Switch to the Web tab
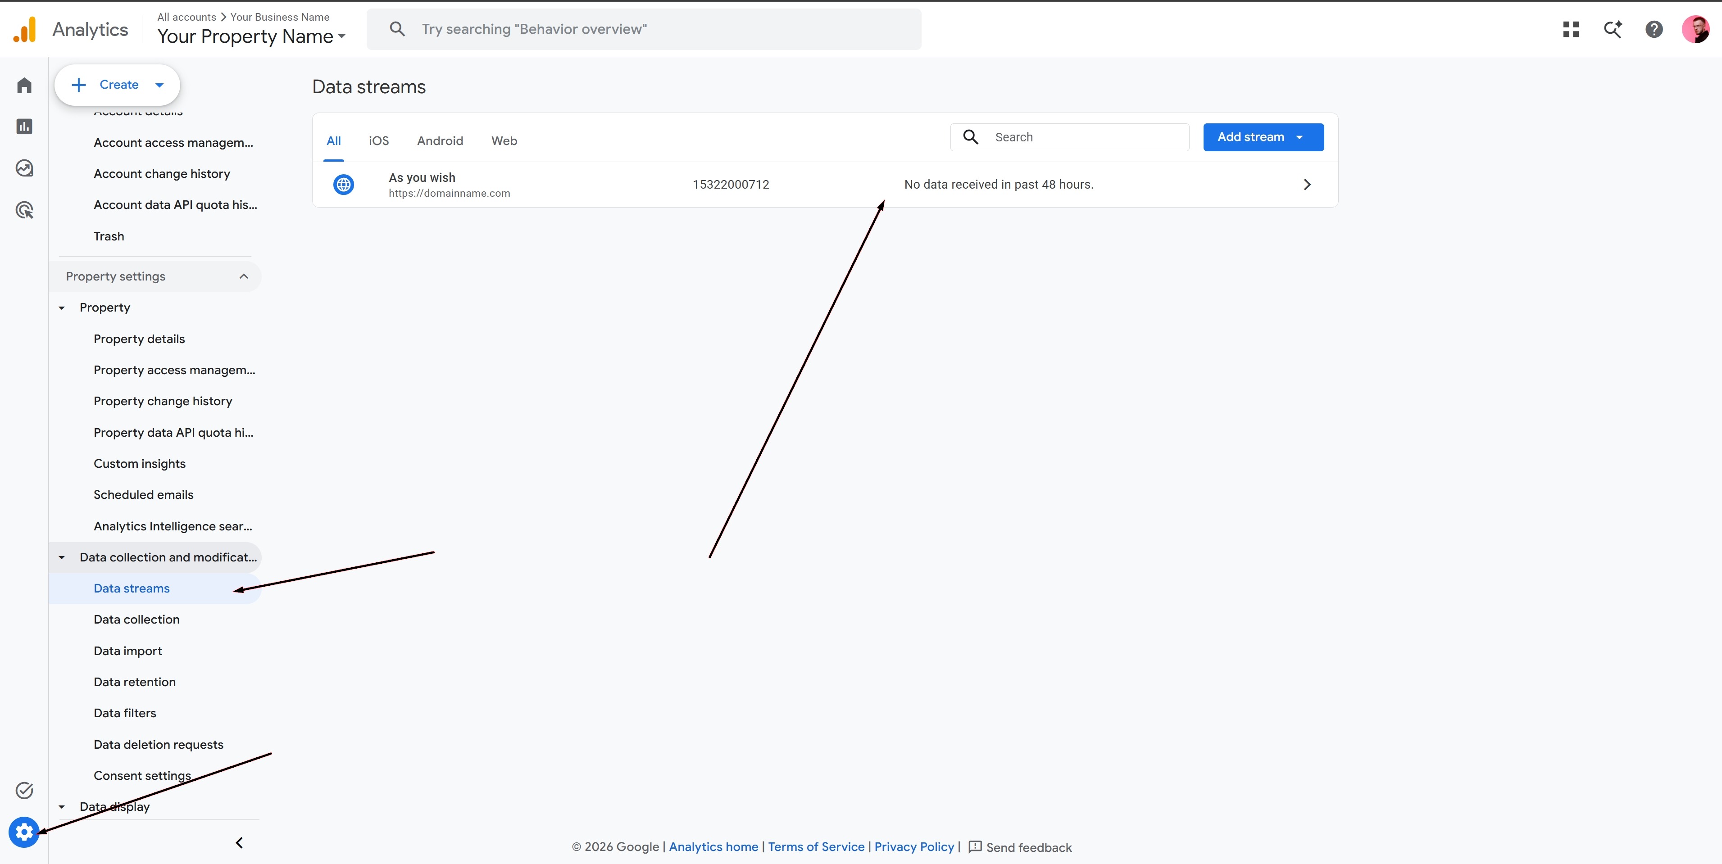 (x=504, y=141)
